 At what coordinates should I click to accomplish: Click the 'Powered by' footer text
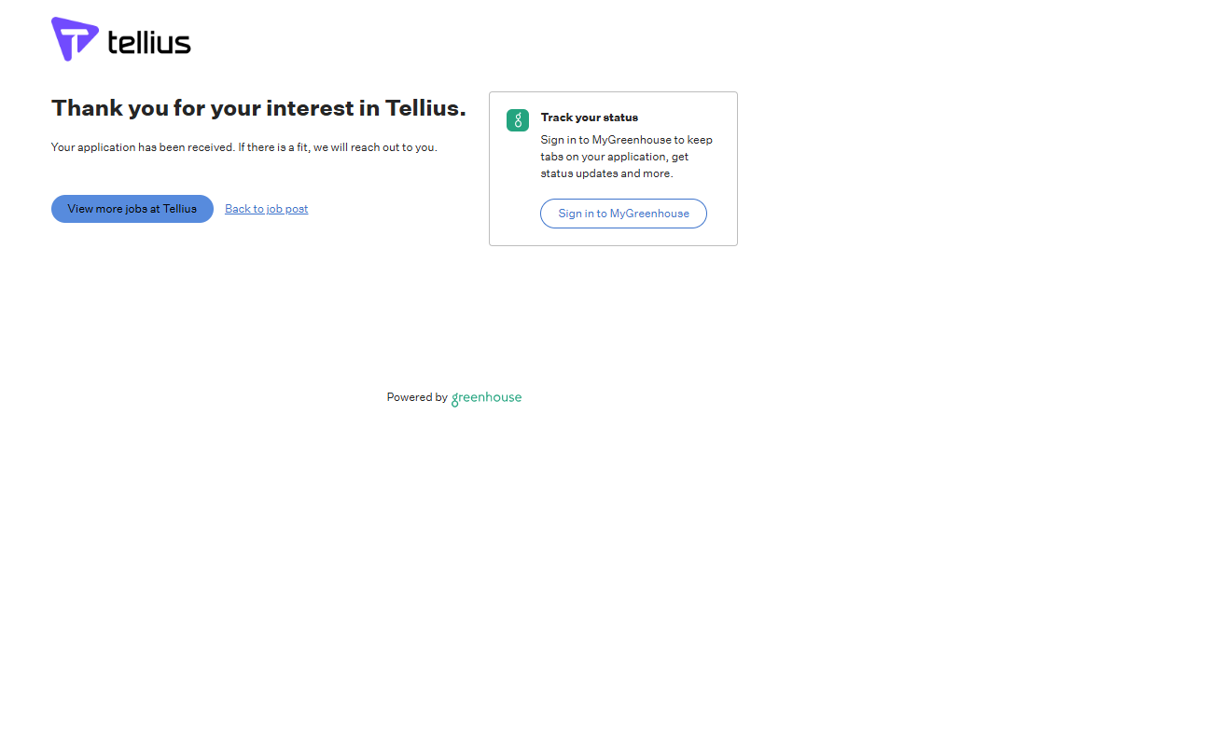417,397
